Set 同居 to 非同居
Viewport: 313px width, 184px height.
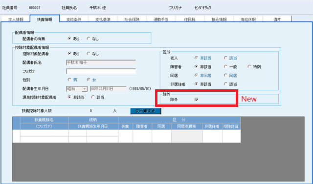click(197, 76)
